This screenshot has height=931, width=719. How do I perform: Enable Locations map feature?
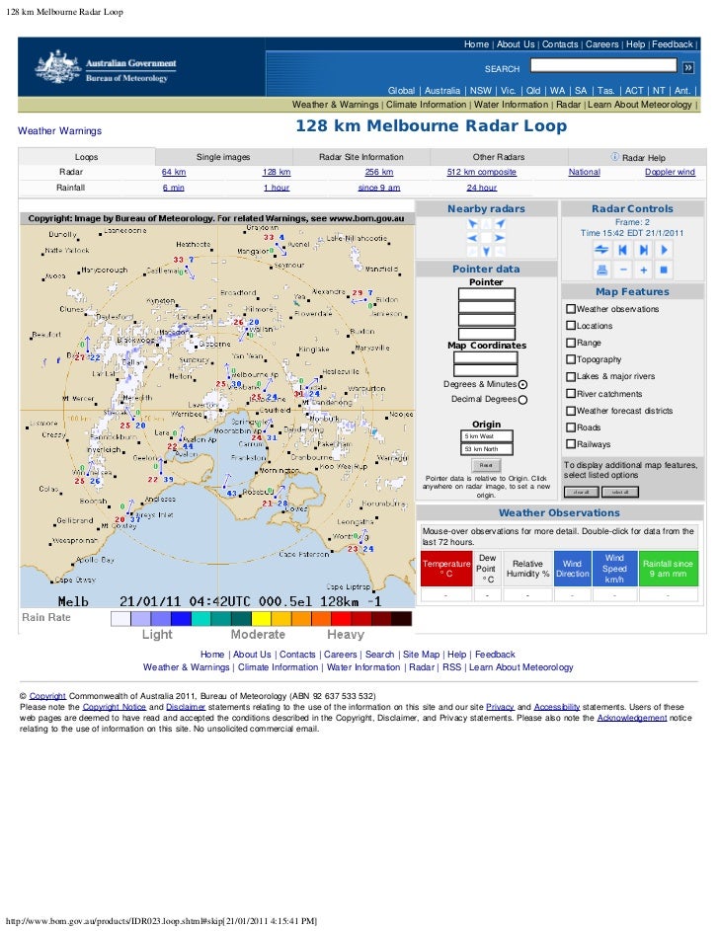[x=571, y=326]
